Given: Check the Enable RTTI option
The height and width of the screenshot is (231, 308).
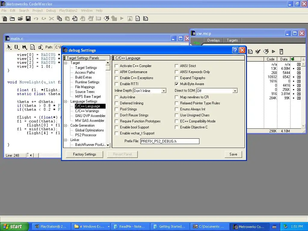Looking at the screenshot, I should point(116,84).
